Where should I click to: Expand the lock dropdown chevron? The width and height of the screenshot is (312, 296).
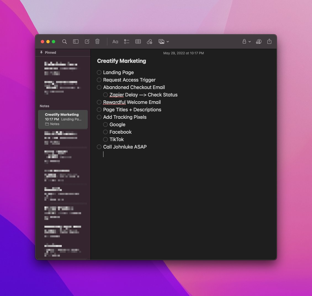coord(250,42)
